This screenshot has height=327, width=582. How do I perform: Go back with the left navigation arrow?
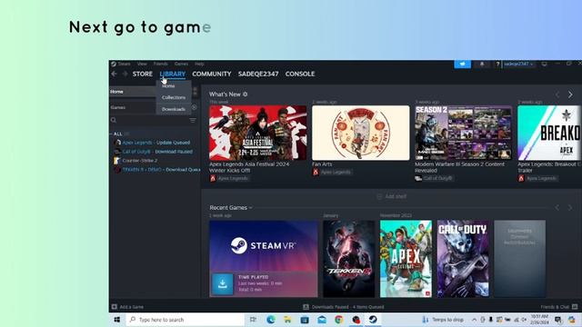click(x=115, y=74)
